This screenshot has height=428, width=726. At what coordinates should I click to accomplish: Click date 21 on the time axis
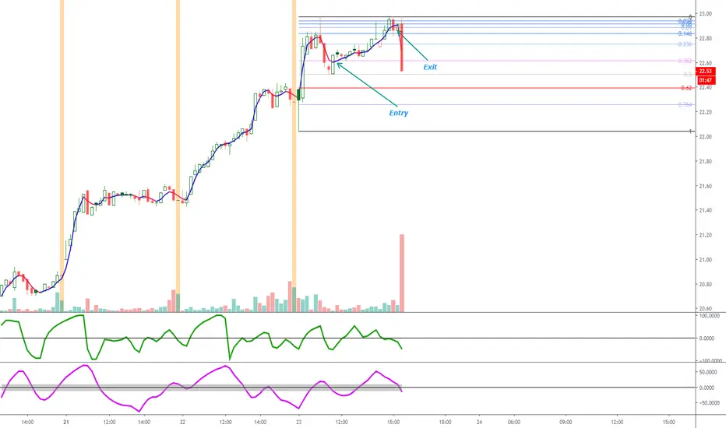pos(66,422)
